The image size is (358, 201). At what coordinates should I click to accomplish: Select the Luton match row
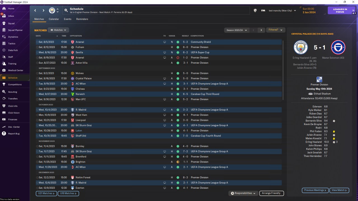click(x=159, y=131)
